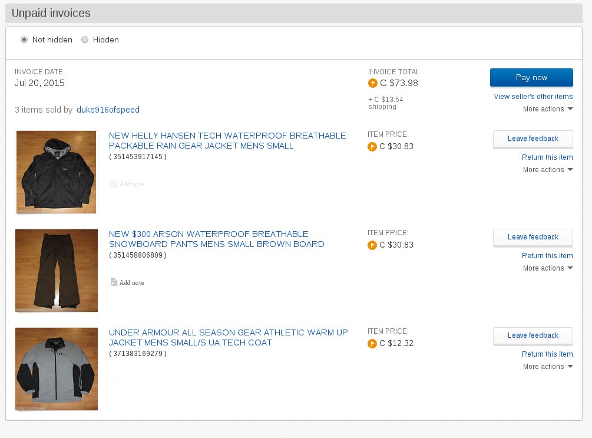Select the Hidden radio button

85,39
